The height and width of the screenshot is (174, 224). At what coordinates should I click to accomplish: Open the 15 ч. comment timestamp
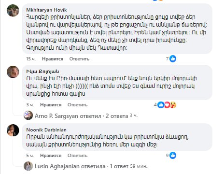point(31,59)
